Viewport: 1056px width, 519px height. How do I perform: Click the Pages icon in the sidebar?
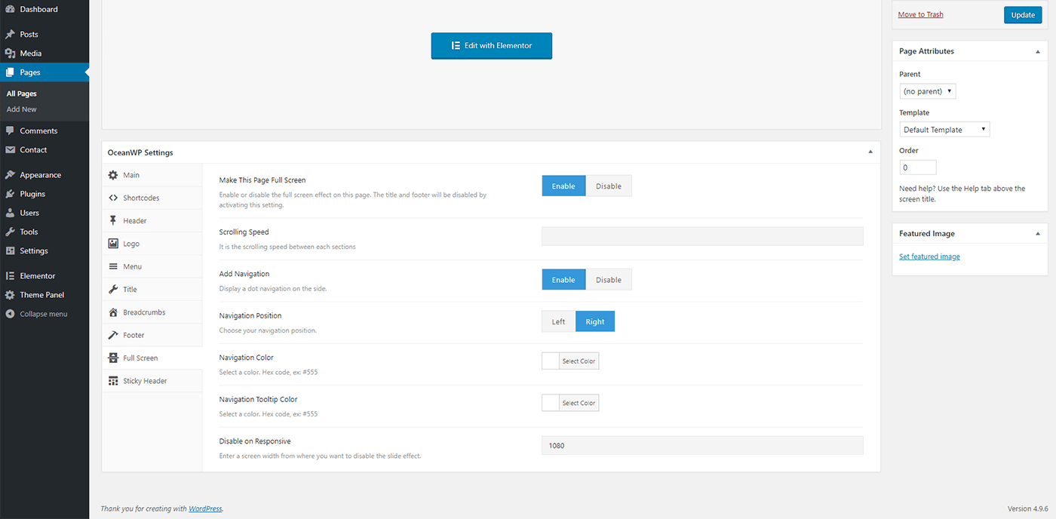(x=10, y=72)
